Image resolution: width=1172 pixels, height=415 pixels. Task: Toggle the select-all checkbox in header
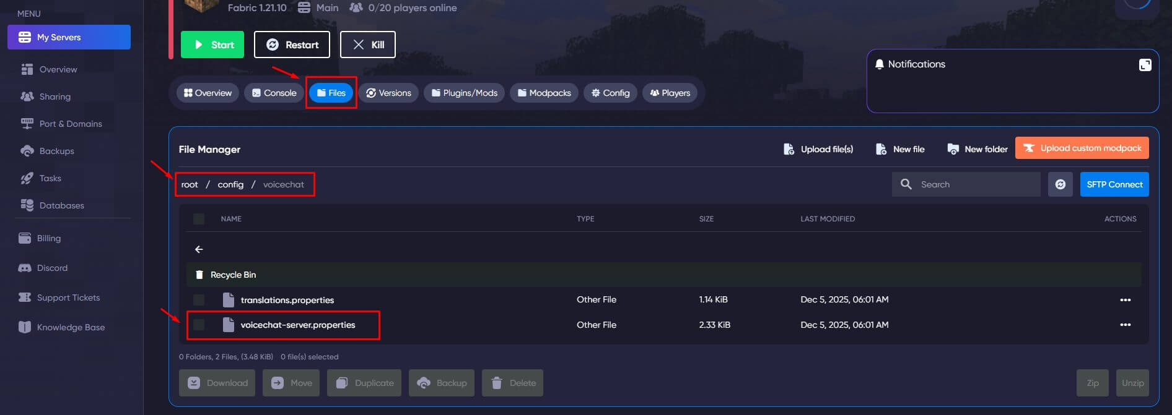199,219
